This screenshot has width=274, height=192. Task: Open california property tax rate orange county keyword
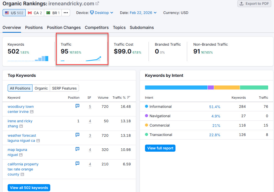click(x=23, y=169)
